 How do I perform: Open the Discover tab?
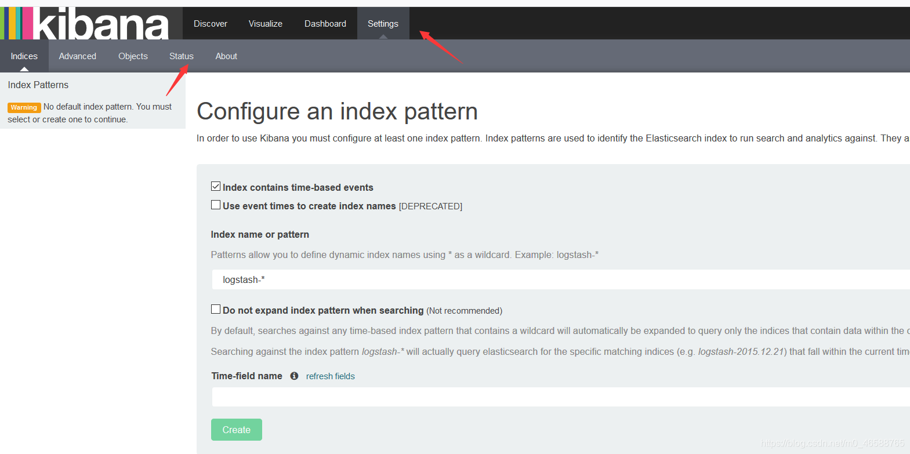tap(211, 23)
